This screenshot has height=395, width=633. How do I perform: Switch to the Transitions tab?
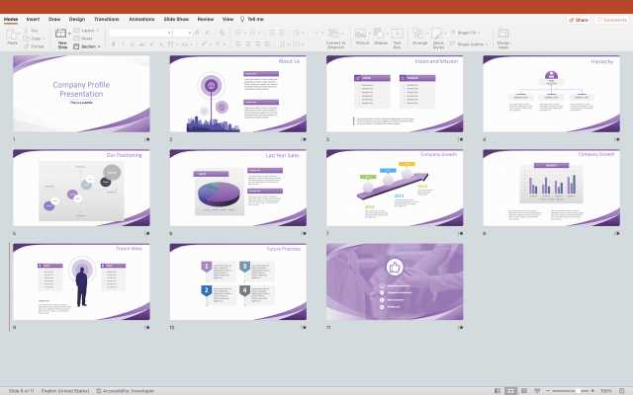(x=107, y=19)
